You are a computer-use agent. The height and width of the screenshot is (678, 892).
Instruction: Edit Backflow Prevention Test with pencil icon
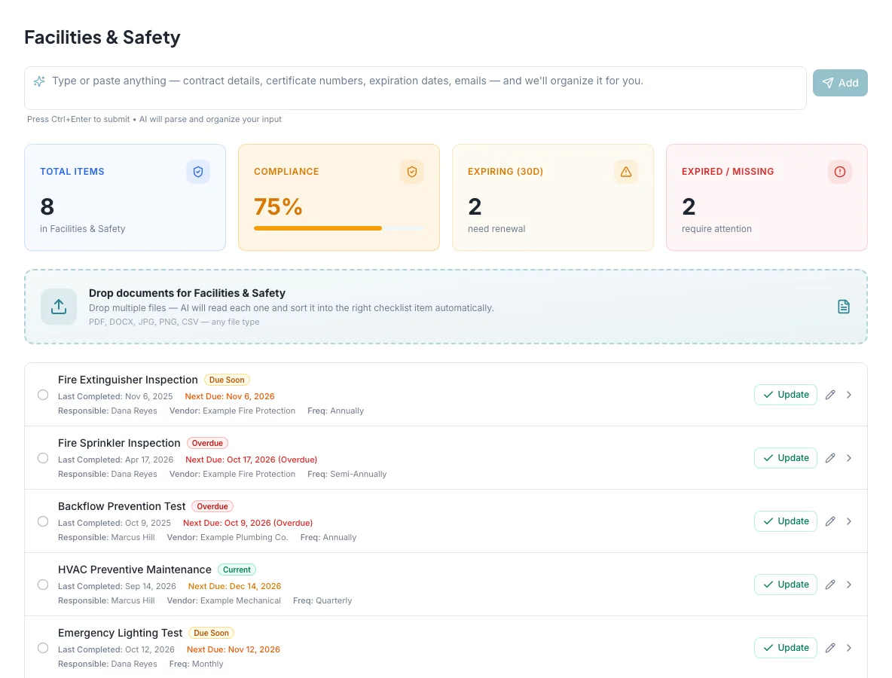tap(830, 521)
